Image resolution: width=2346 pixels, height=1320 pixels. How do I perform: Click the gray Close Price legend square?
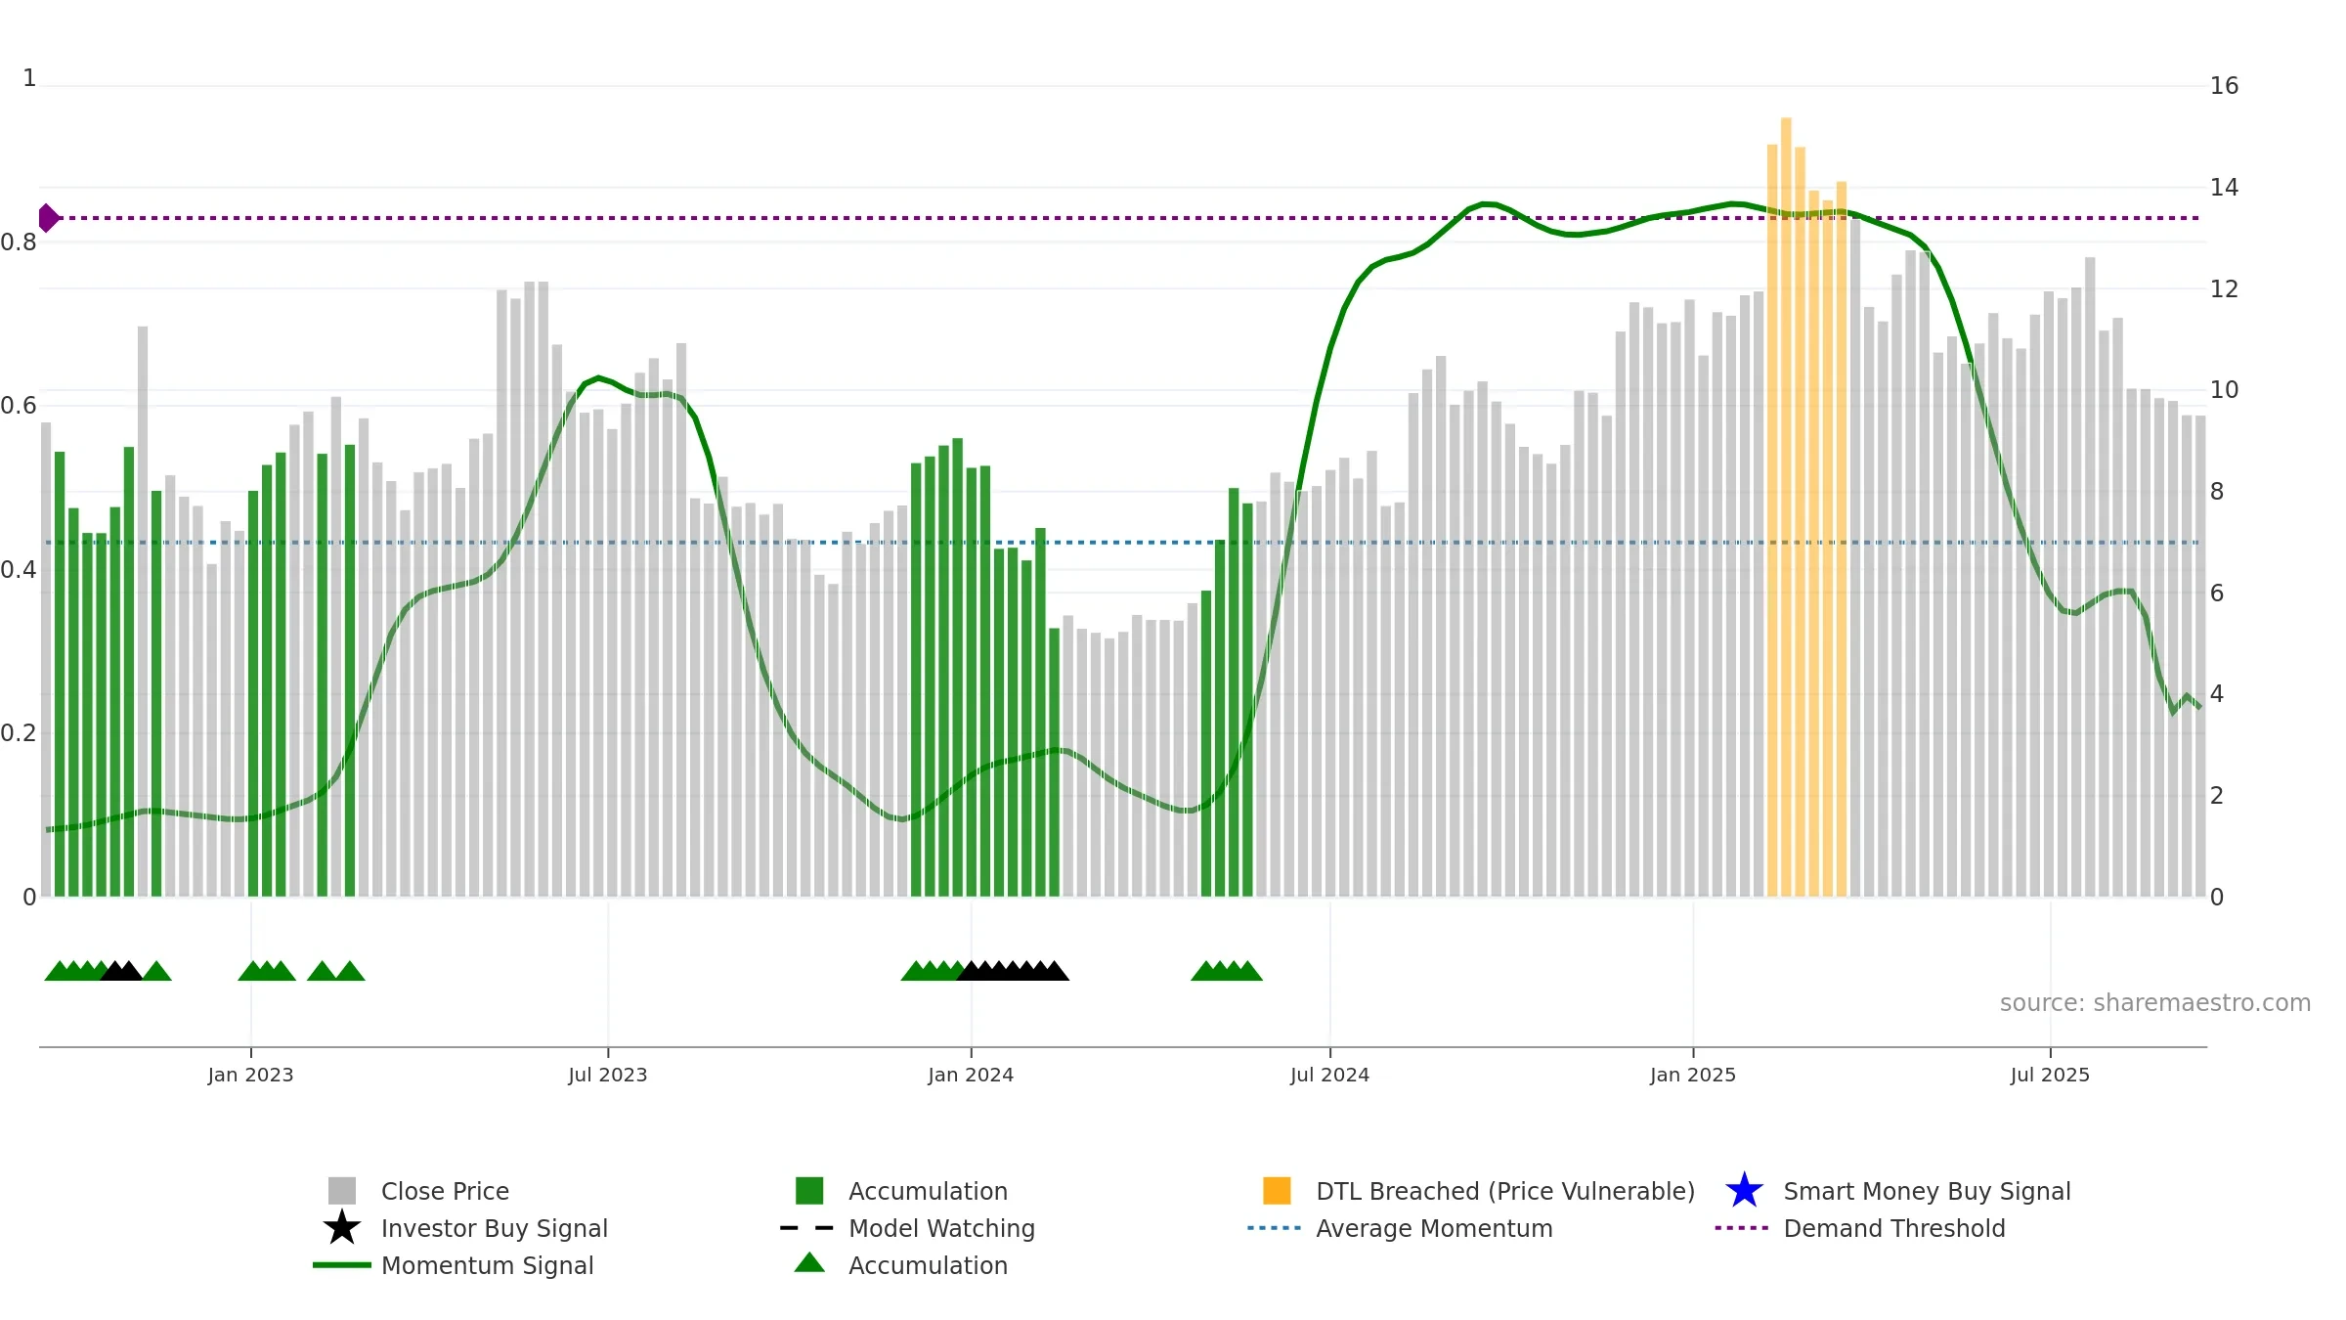(x=342, y=1190)
